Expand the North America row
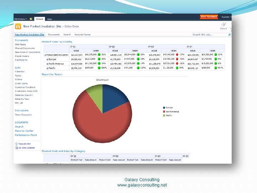The width and height of the screenshot is (257, 193). [47, 64]
